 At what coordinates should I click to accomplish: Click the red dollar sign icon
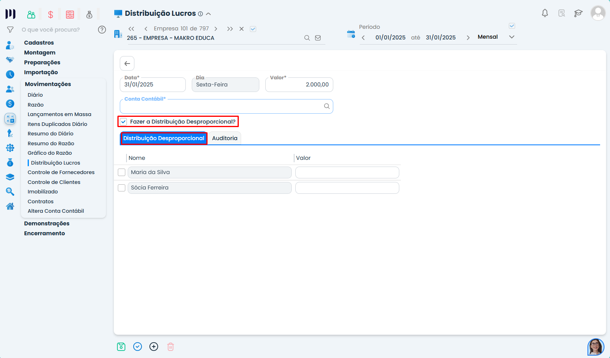pyautogui.click(x=51, y=15)
